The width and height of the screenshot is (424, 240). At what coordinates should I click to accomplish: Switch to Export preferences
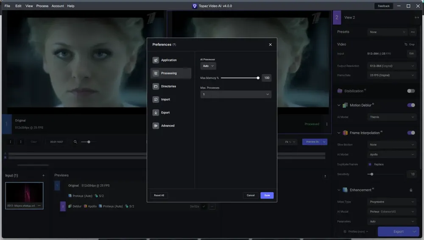pos(170,112)
